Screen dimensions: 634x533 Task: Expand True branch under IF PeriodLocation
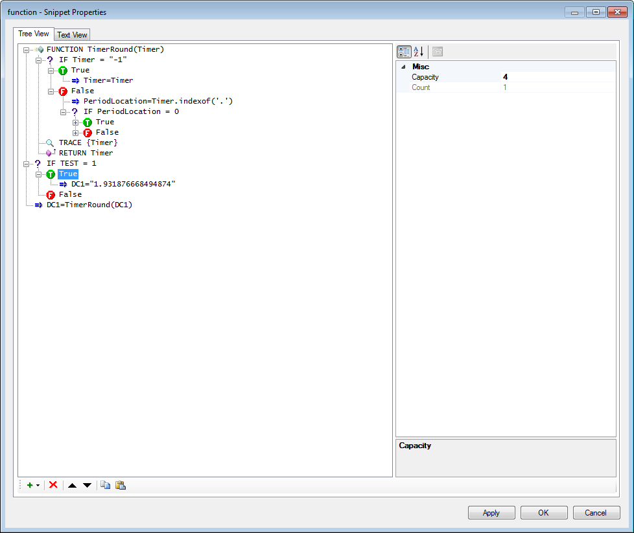tap(76, 122)
